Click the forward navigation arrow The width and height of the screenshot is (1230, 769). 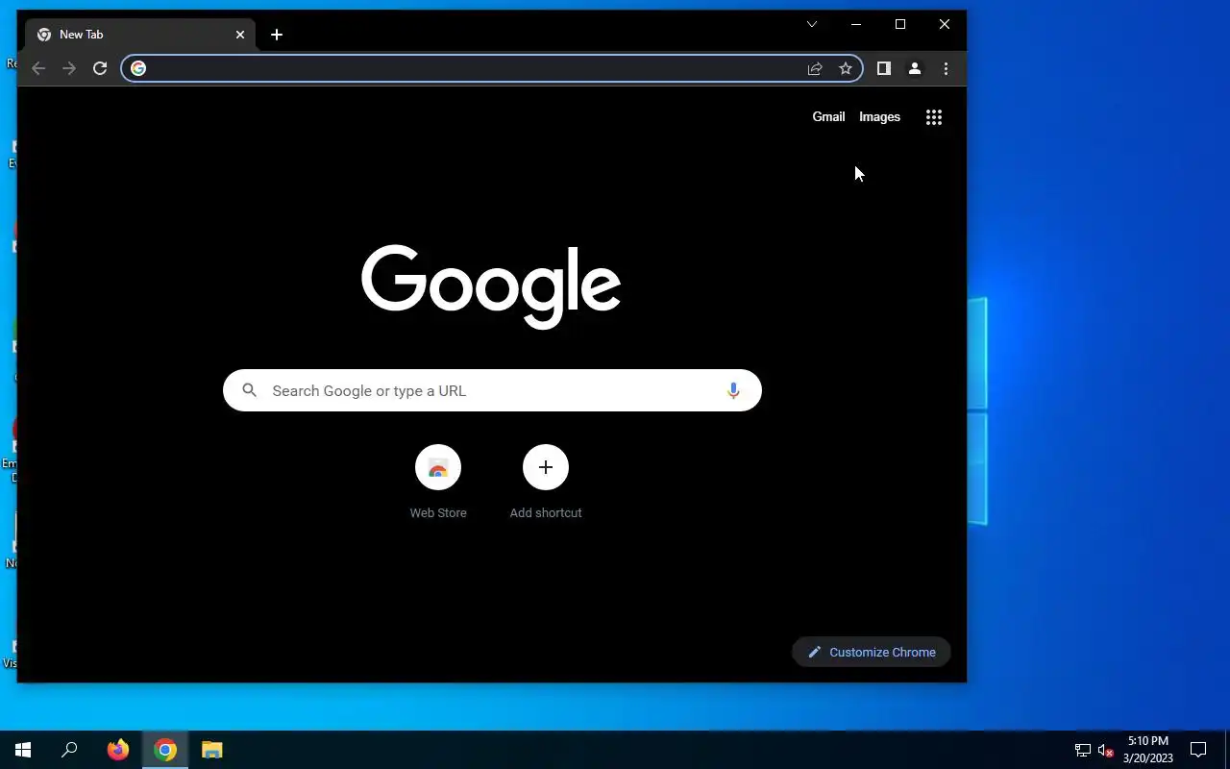pos(69,68)
